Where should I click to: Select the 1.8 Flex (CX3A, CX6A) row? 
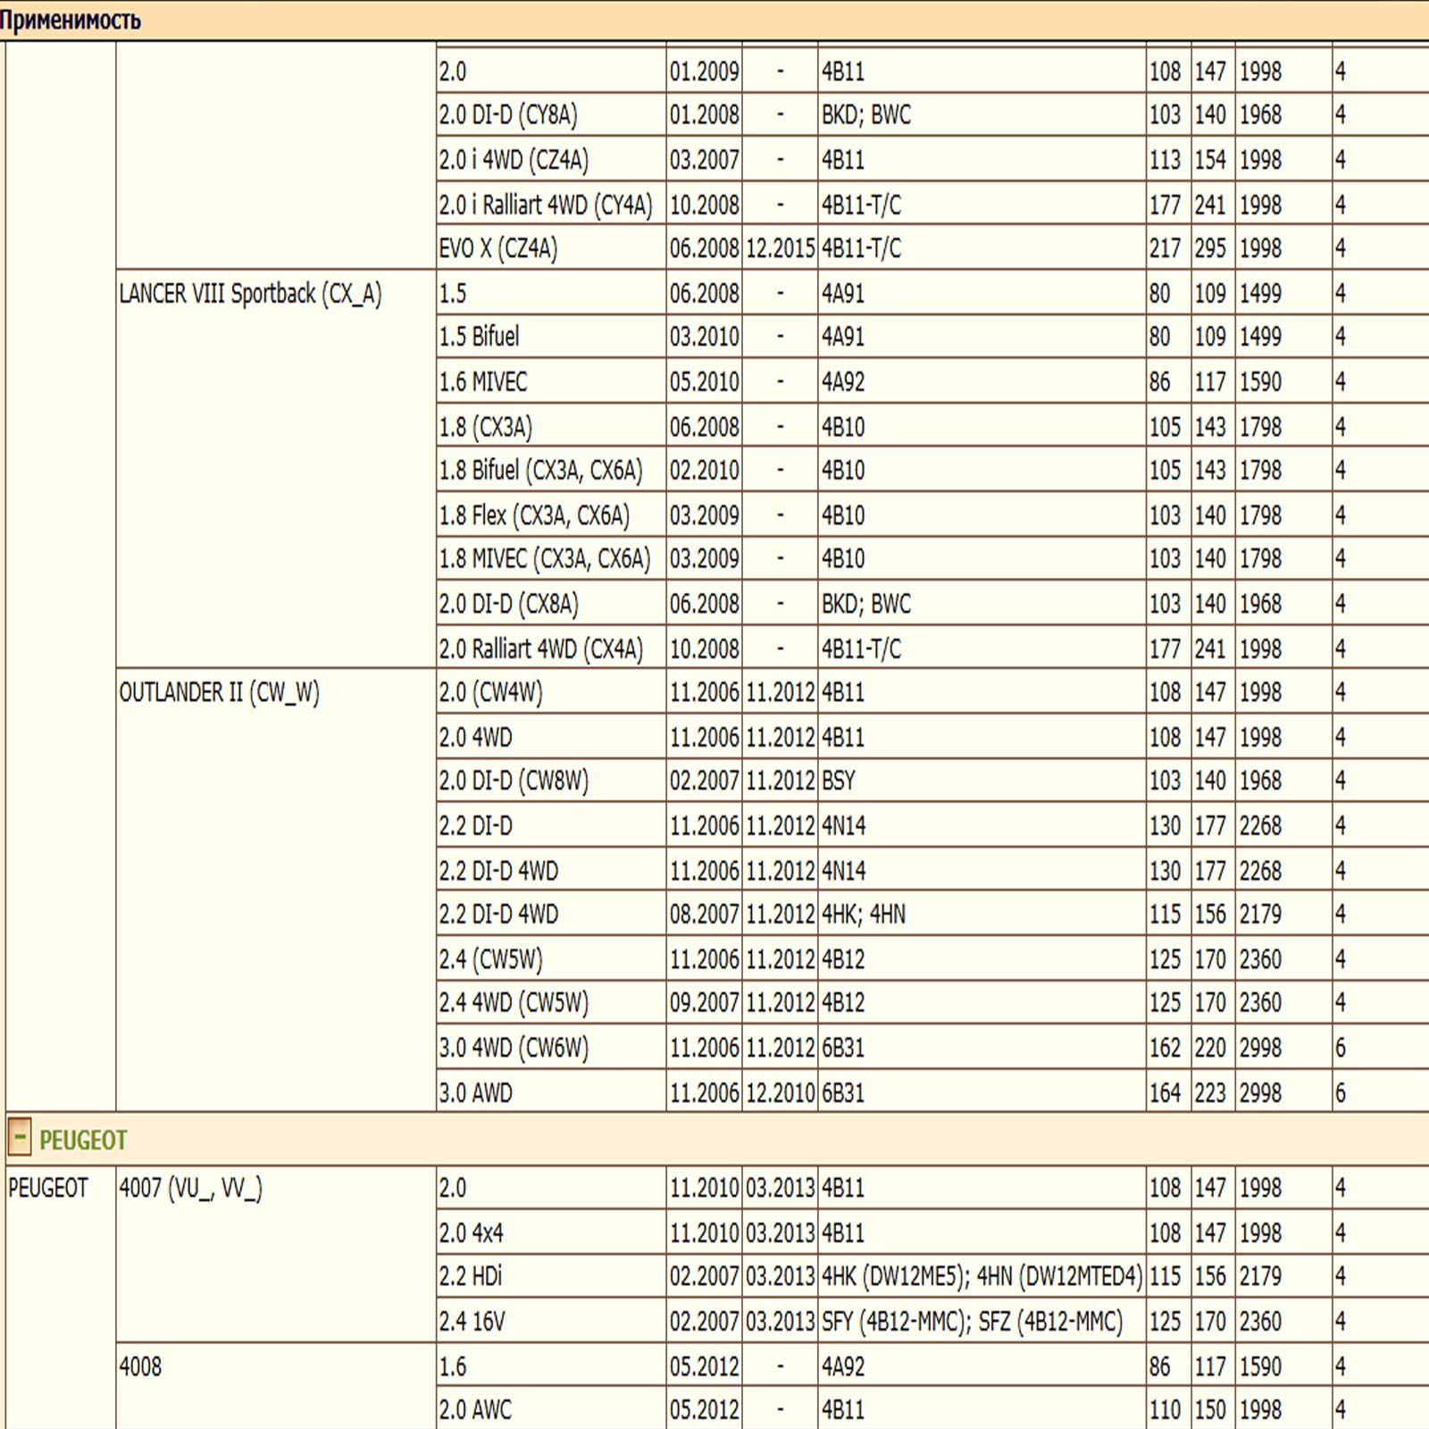[x=534, y=515]
